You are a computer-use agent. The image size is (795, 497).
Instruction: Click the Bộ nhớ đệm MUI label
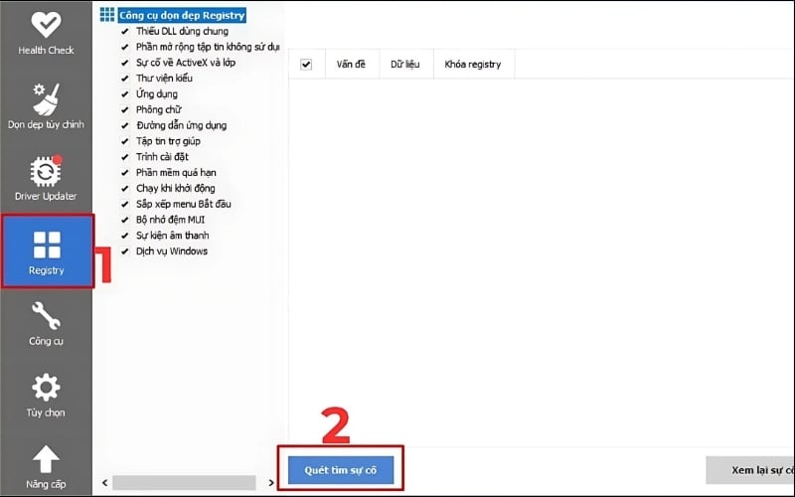(x=170, y=220)
